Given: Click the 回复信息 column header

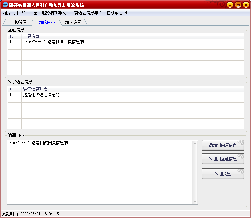Looking at the screenshot, I should [133, 36].
